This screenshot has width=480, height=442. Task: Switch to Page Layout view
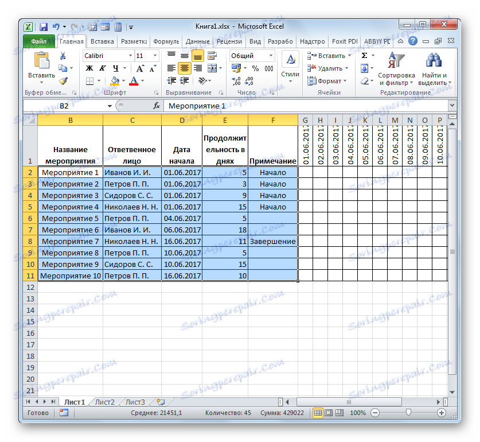tap(329, 413)
